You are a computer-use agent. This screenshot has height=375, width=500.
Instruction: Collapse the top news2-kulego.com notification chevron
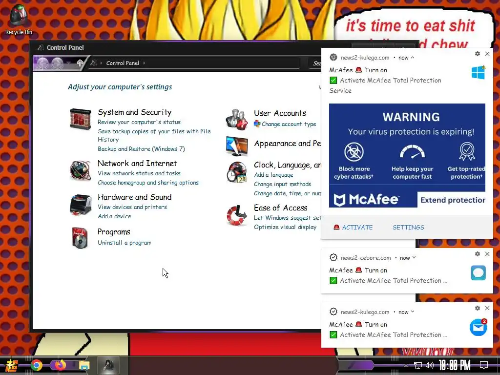pyautogui.click(x=413, y=58)
